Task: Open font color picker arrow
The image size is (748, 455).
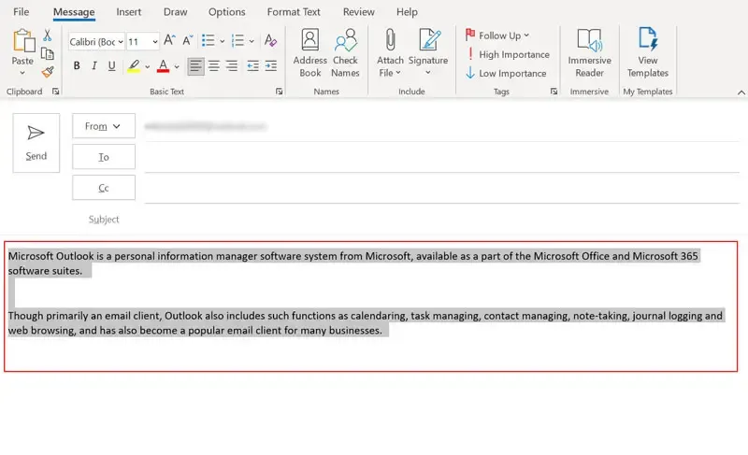Action: click(x=177, y=66)
